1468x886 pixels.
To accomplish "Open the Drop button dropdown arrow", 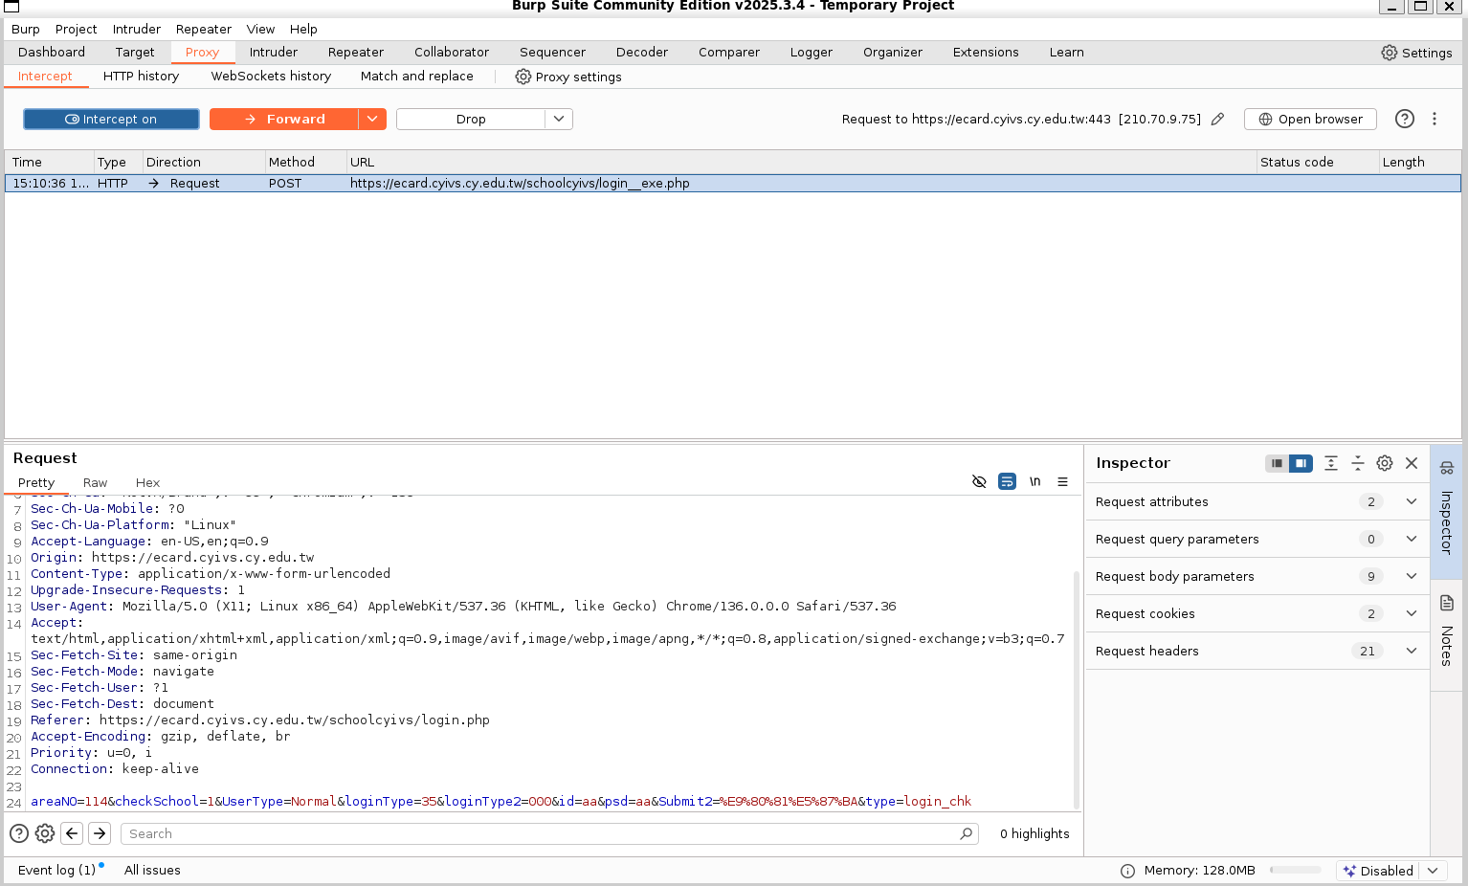I will [559, 119].
